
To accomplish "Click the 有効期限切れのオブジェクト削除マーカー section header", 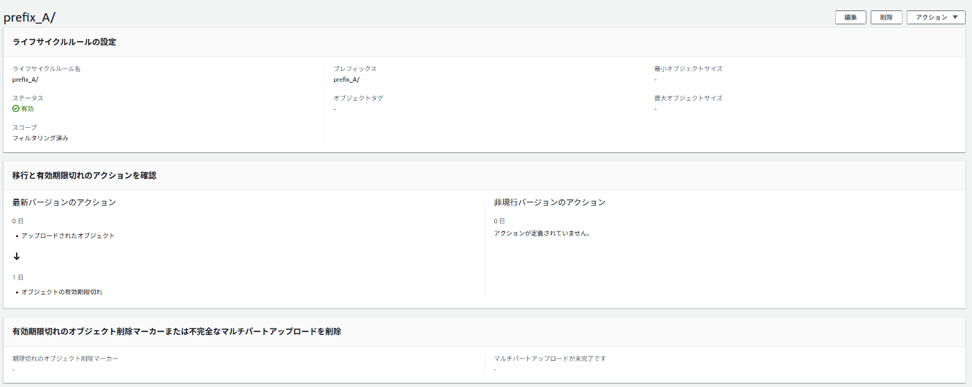I will [x=177, y=331].
